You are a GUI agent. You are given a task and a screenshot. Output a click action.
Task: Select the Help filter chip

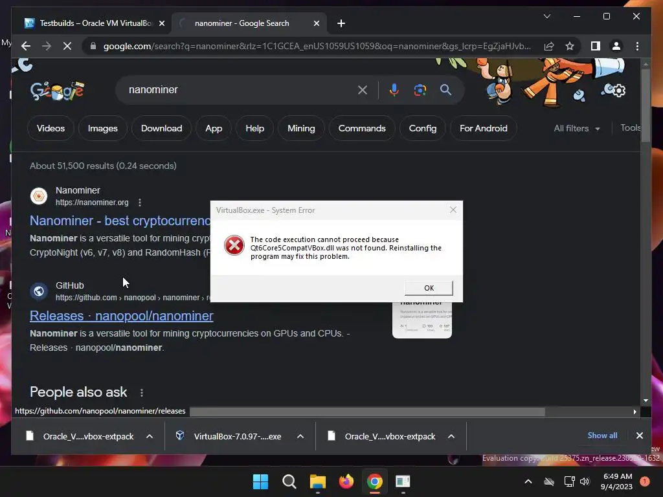[254, 129]
